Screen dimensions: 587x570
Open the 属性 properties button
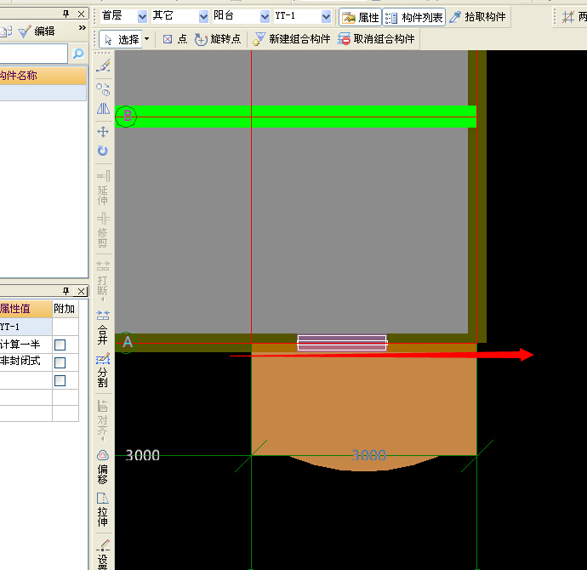tap(360, 17)
